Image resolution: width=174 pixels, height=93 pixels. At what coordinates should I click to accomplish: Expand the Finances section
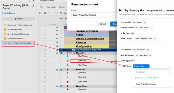tap(75, 42)
